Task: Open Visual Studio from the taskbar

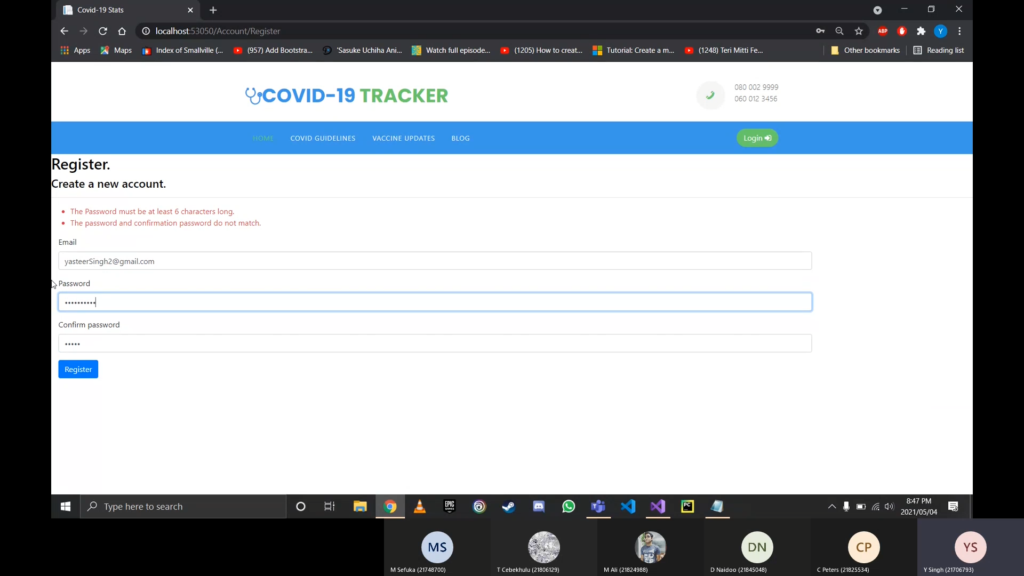Action: (x=658, y=507)
